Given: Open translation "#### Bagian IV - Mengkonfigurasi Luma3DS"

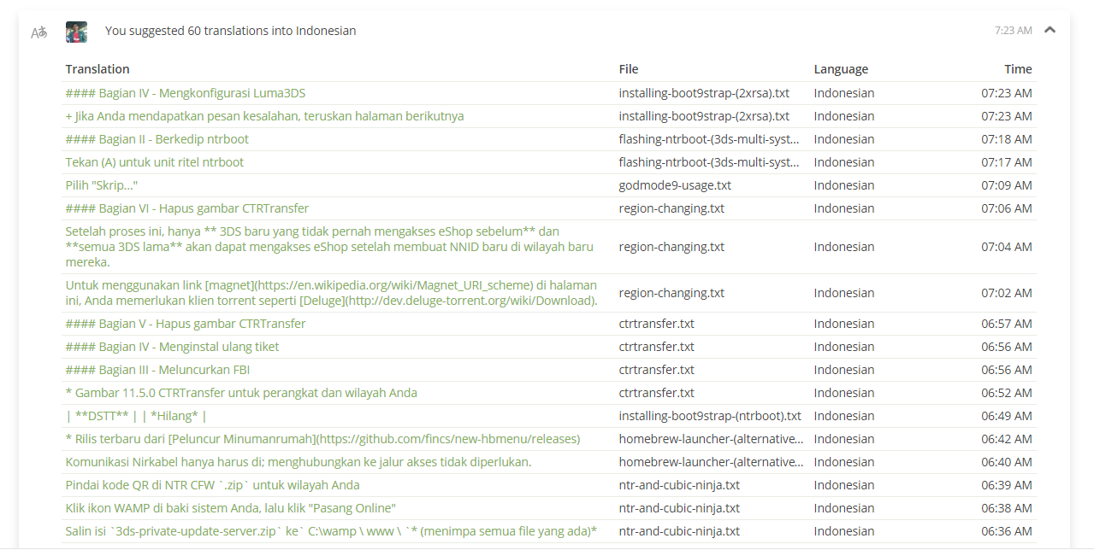Looking at the screenshot, I should coord(186,93).
